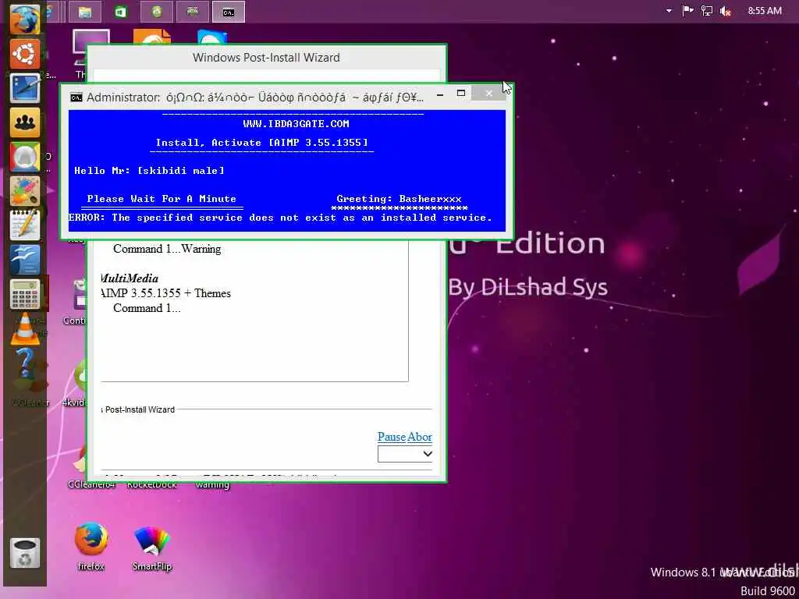This screenshot has height=599, width=799.
Task: Click the Windows Post-Install Wizard title bar
Action: point(266,58)
